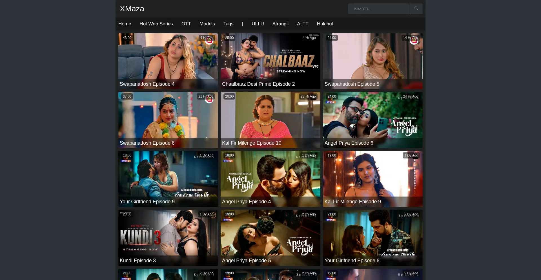Image resolution: width=541 pixels, height=280 pixels.
Task: Click the 18:00 duration on Your Girlfriend Episode 9
Action: pos(127,155)
